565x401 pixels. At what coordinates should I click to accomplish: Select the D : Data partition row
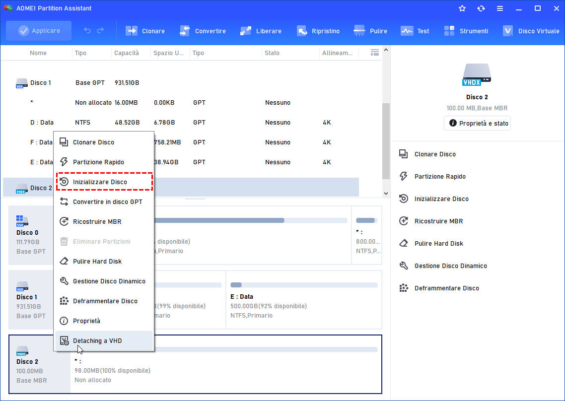tap(181, 123)
